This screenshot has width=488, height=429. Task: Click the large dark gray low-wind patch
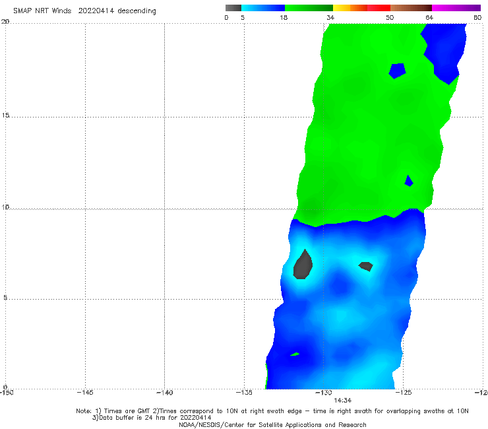coord(303,265)
